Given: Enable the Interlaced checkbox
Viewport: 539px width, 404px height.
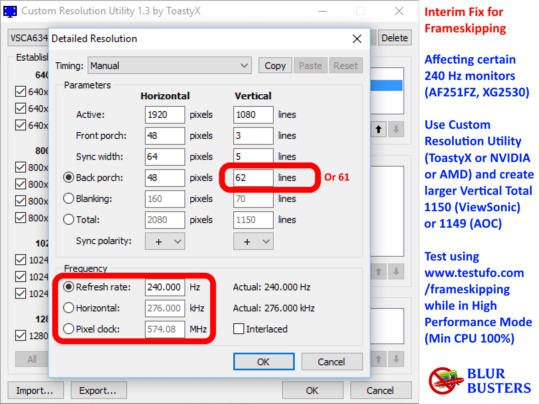Looking at the screenshot, I should pyautogui.click(x=239, y=329).
